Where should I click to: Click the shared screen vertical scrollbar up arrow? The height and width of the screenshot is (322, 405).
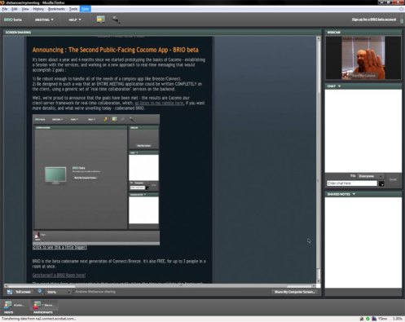click(x=319, y=38)
